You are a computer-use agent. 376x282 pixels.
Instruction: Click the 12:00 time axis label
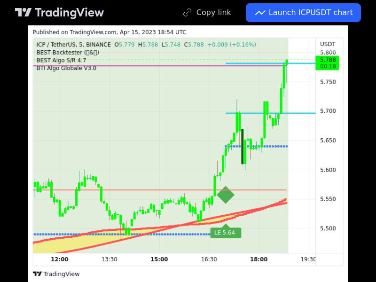tap(60, 259)
